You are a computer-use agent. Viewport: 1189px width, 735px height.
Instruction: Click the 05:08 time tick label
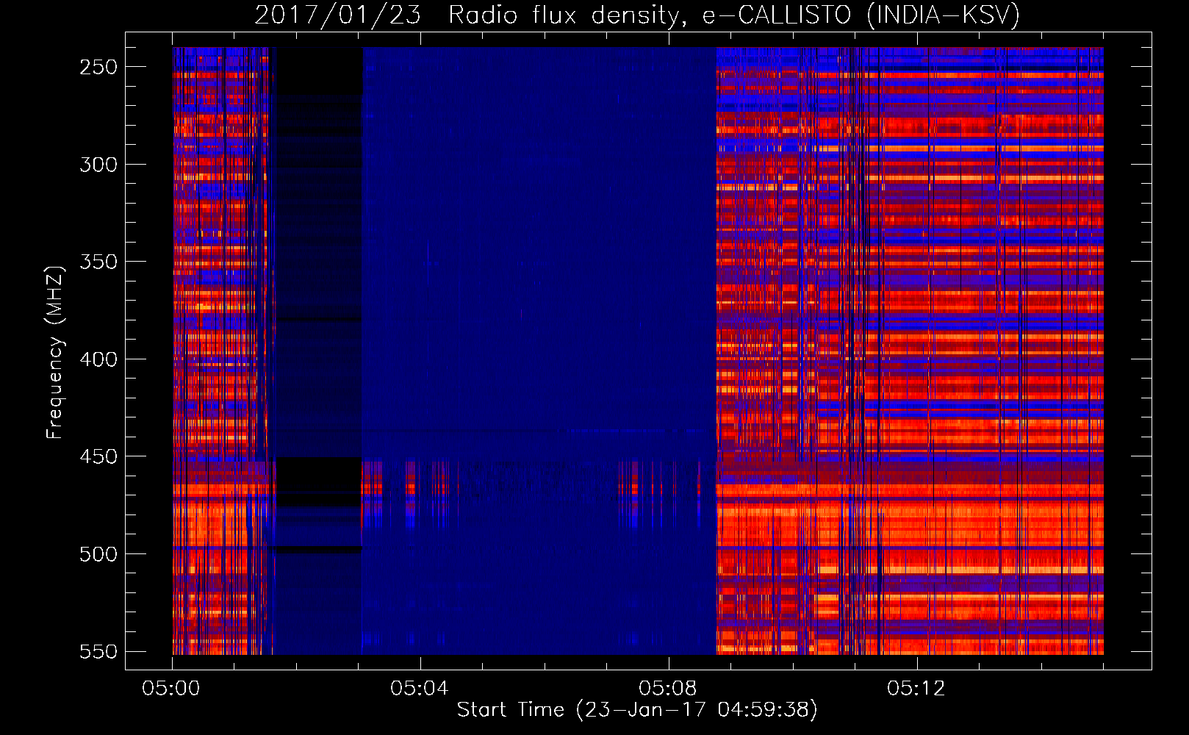click(x=668, y=689)
